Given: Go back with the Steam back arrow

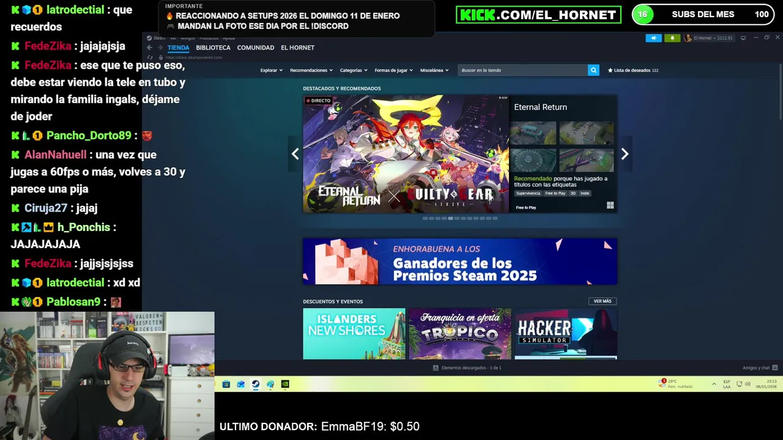Looking at the screenshot, I should [149, 48].
